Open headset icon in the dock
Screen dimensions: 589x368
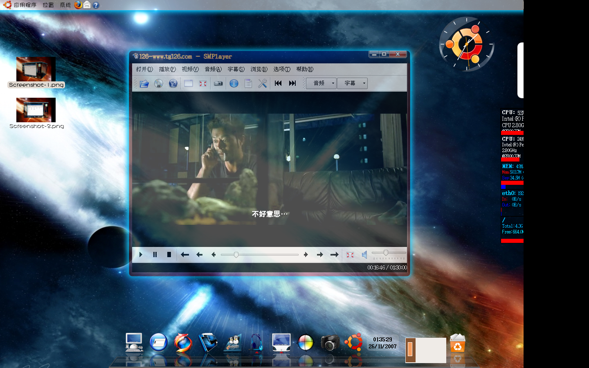(256, 343)
